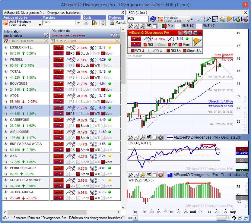Expand the 1 Jour, 100 bars chevron
The width and height of the screenshot is (251, 223).
[x=46, y=41]
